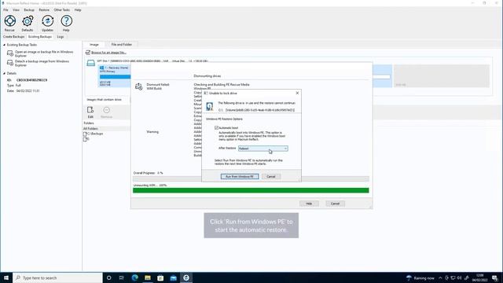Collapse the Details section

pyautogui.click(x=5, y=73)
